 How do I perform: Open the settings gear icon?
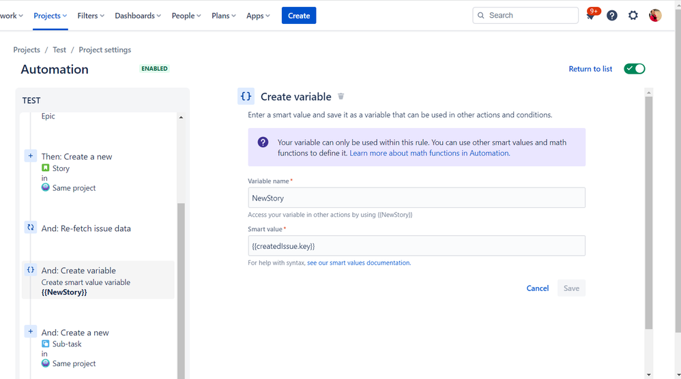[x=633, y=16]
